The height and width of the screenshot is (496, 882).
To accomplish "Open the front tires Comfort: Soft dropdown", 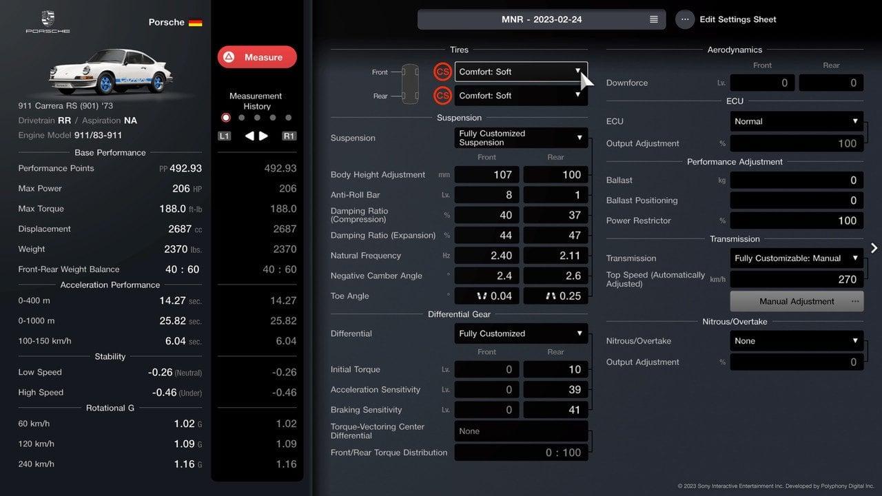I will (x=521, y=72).
